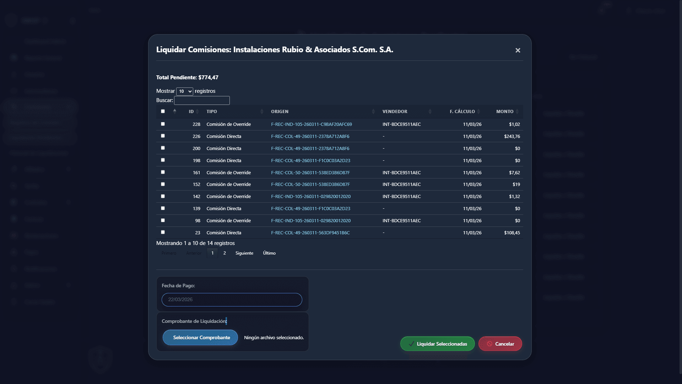The image size is (682, 384).
Task: Tick checkbox for commission ID 23
Action: [163, 232]
